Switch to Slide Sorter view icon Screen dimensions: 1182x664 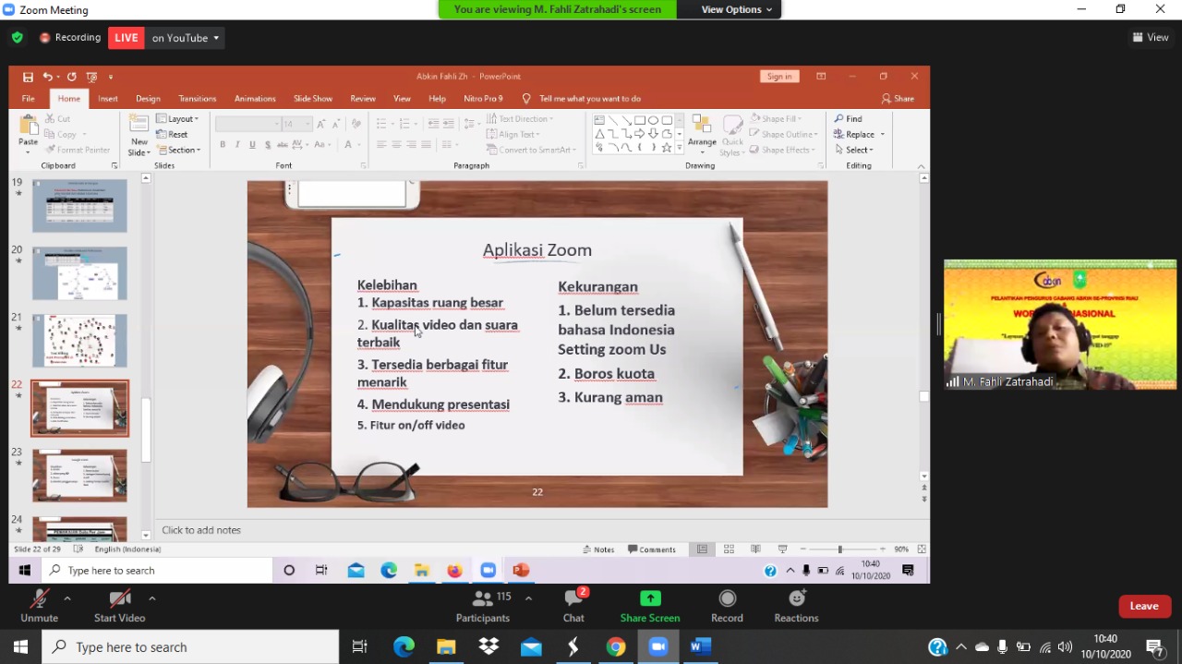[x=729, y=549]
